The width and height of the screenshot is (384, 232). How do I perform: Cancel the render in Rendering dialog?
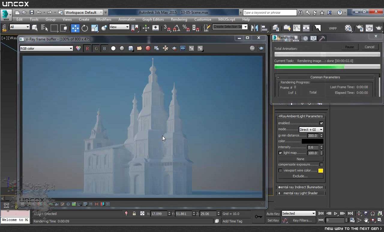coord(369,47)
